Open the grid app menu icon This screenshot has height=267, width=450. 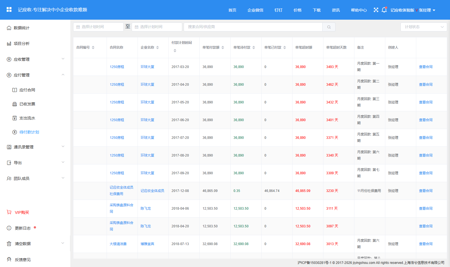pos(9,10)
